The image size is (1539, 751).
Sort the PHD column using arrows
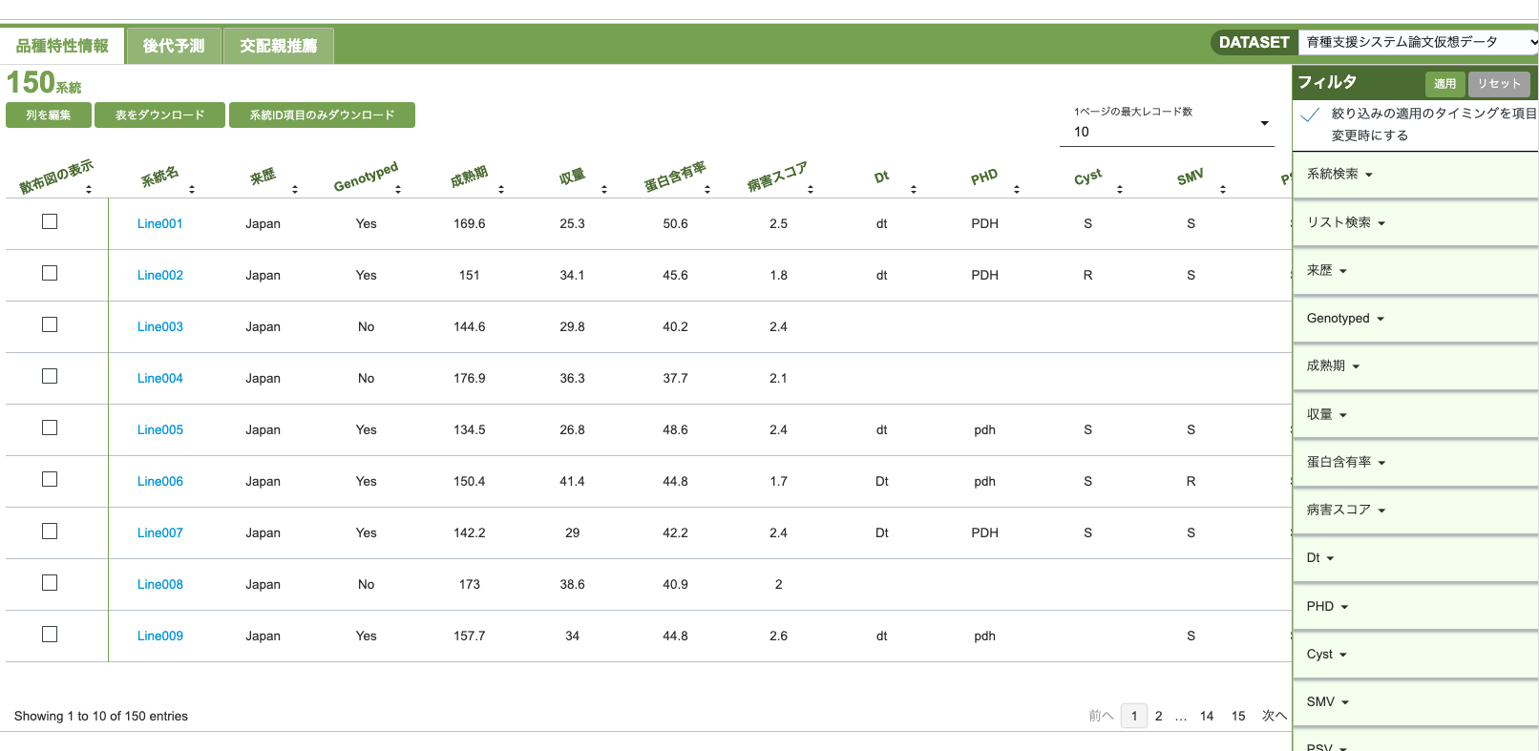click(x=1017, y=189)
